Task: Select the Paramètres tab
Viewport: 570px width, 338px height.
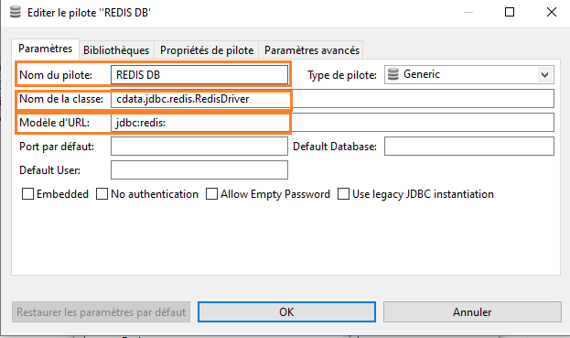Action: coord(46,49)
